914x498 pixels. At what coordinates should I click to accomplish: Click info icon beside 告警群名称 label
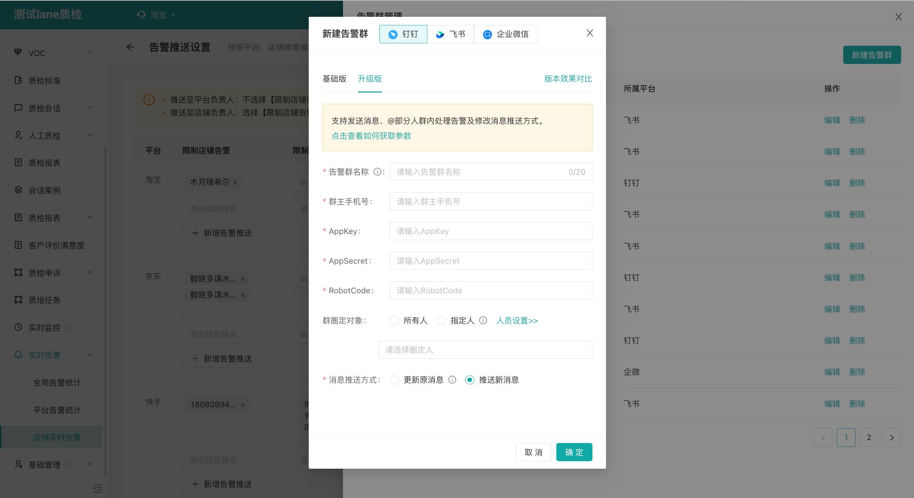377,172
